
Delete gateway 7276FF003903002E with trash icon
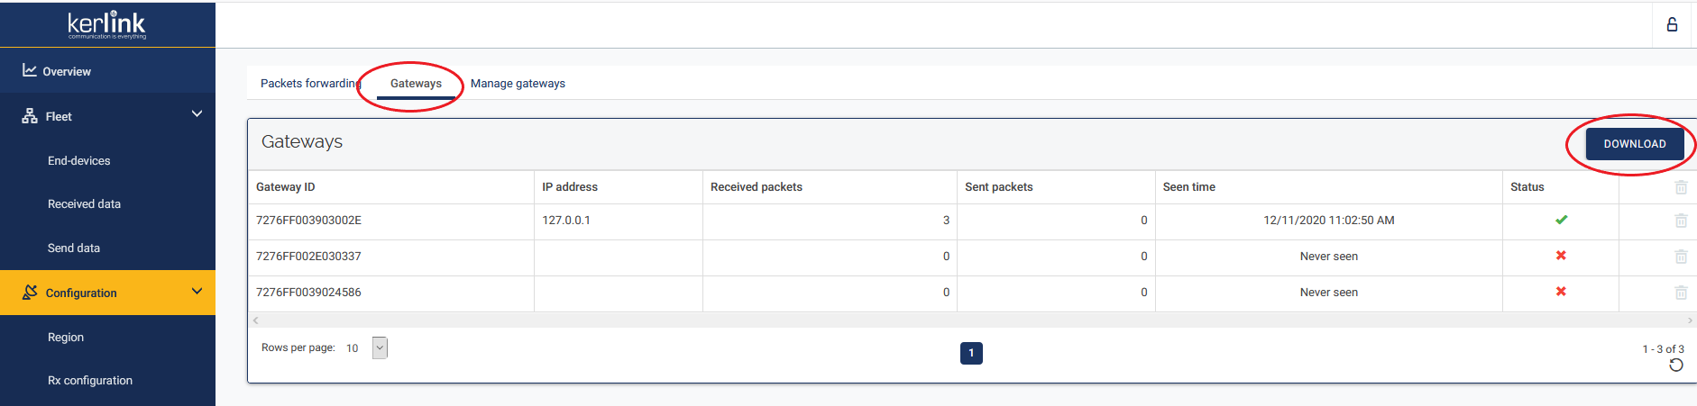tap(1681, 221)
